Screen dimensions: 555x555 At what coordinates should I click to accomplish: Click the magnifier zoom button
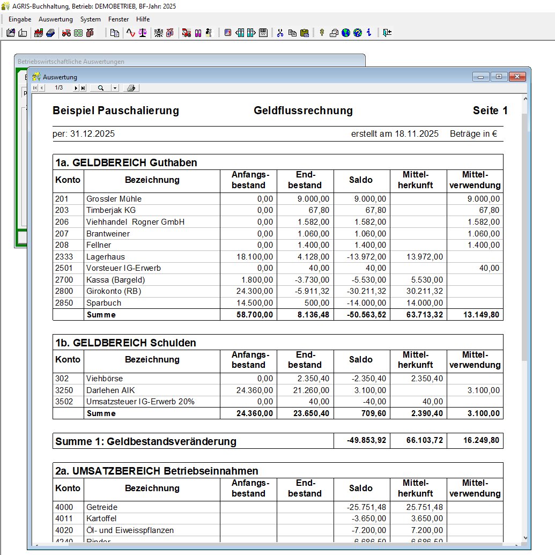[x=100, y=88]
